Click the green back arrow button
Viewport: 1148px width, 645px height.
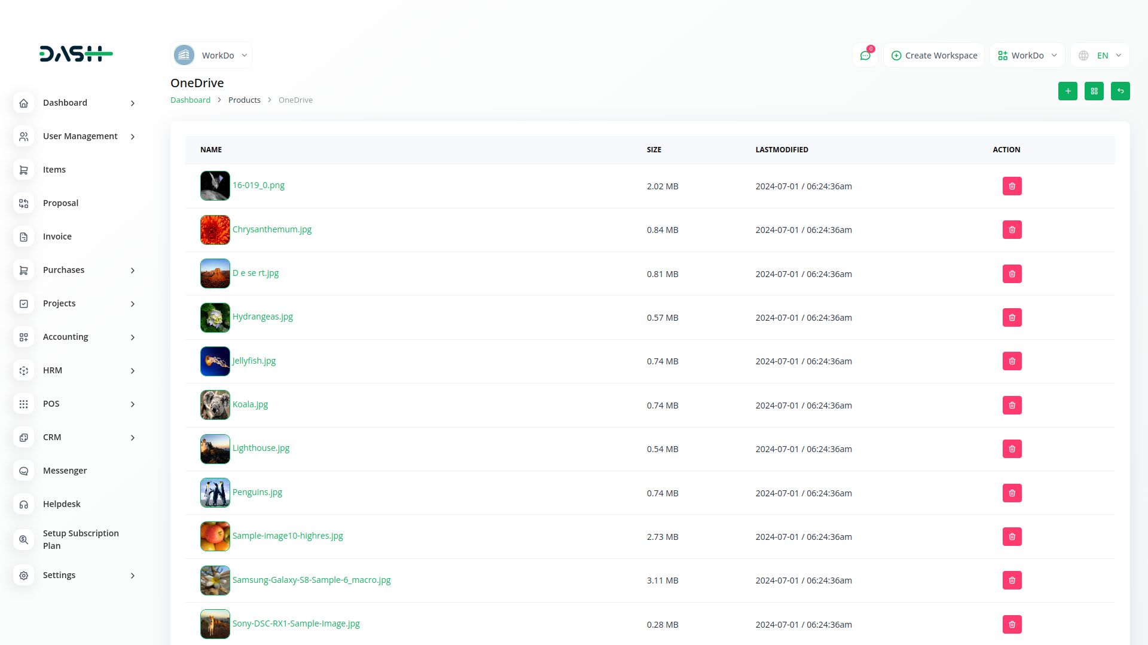pos(1120,91)
